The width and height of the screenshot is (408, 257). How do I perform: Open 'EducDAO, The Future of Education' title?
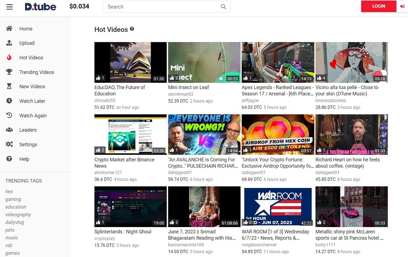click(120, 90)
